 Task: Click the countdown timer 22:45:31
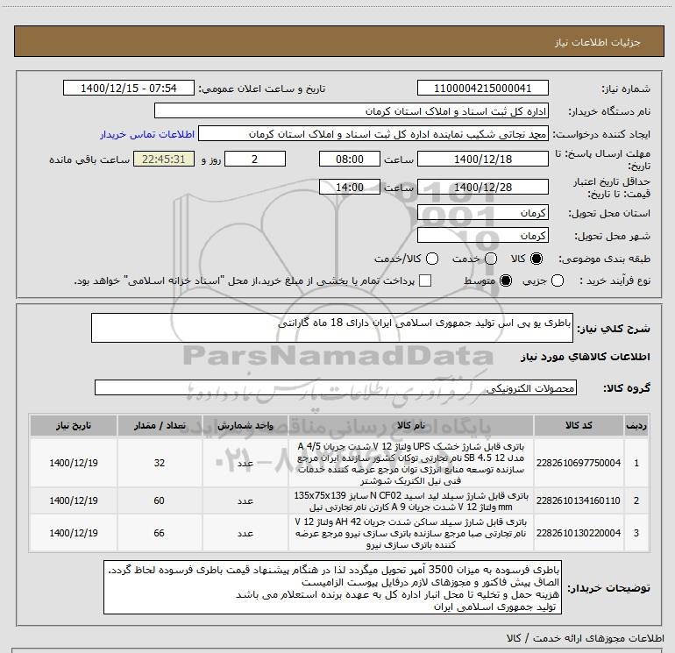[164, 160]
